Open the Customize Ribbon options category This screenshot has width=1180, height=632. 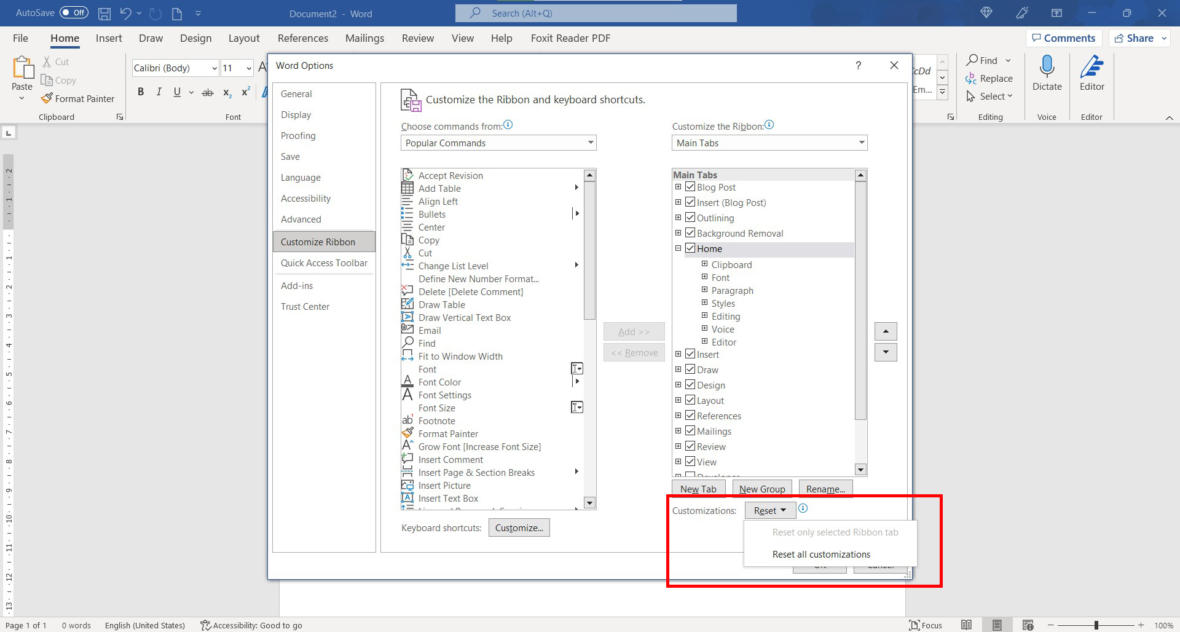coord(324,242)
